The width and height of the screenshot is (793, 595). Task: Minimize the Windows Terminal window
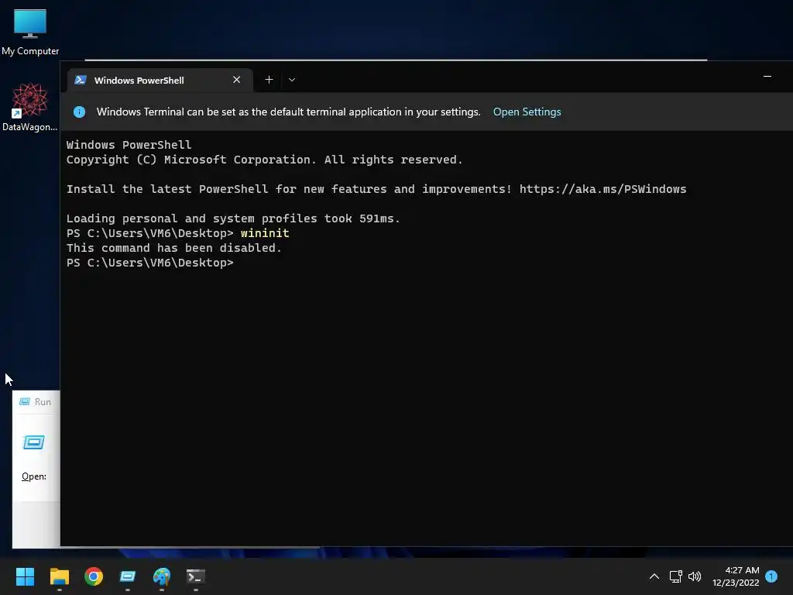pyautogui.click(x=767, y=77)
